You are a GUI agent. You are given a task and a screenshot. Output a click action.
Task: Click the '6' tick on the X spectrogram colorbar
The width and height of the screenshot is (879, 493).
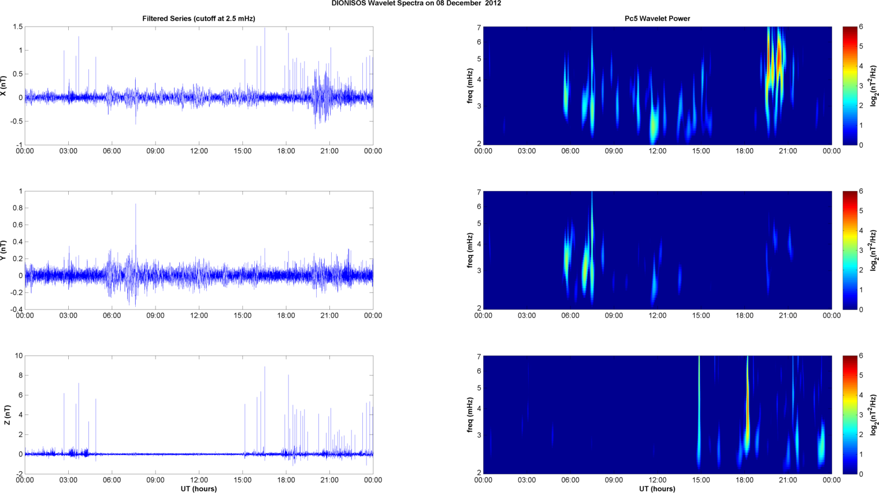click(861, 27)
